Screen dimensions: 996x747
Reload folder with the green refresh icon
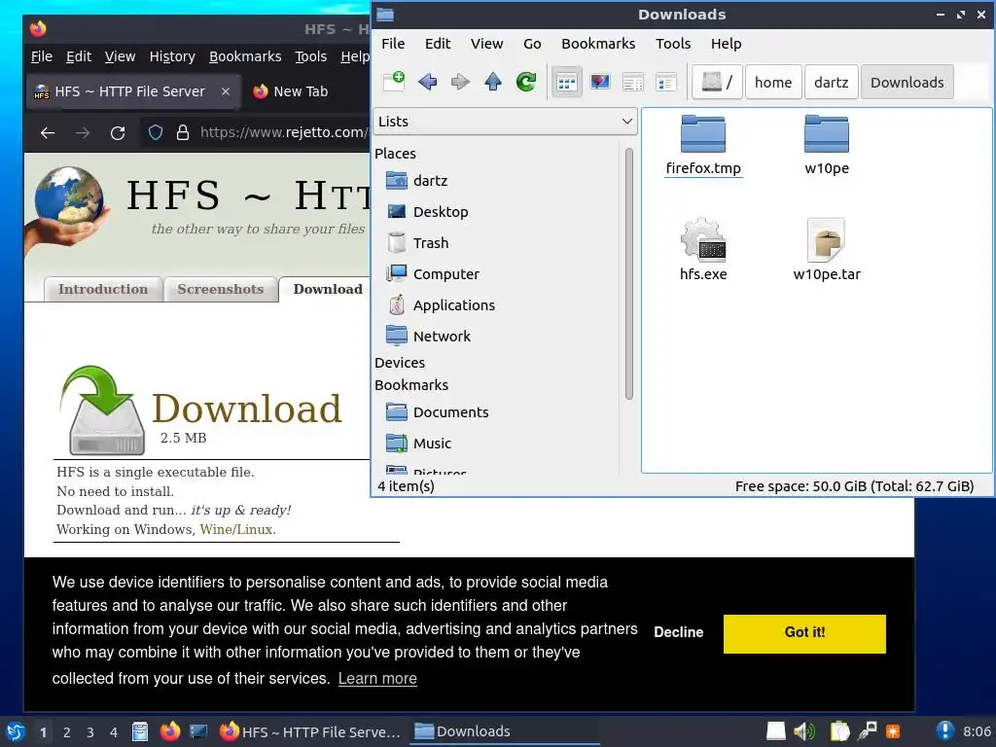coord(526,82)
